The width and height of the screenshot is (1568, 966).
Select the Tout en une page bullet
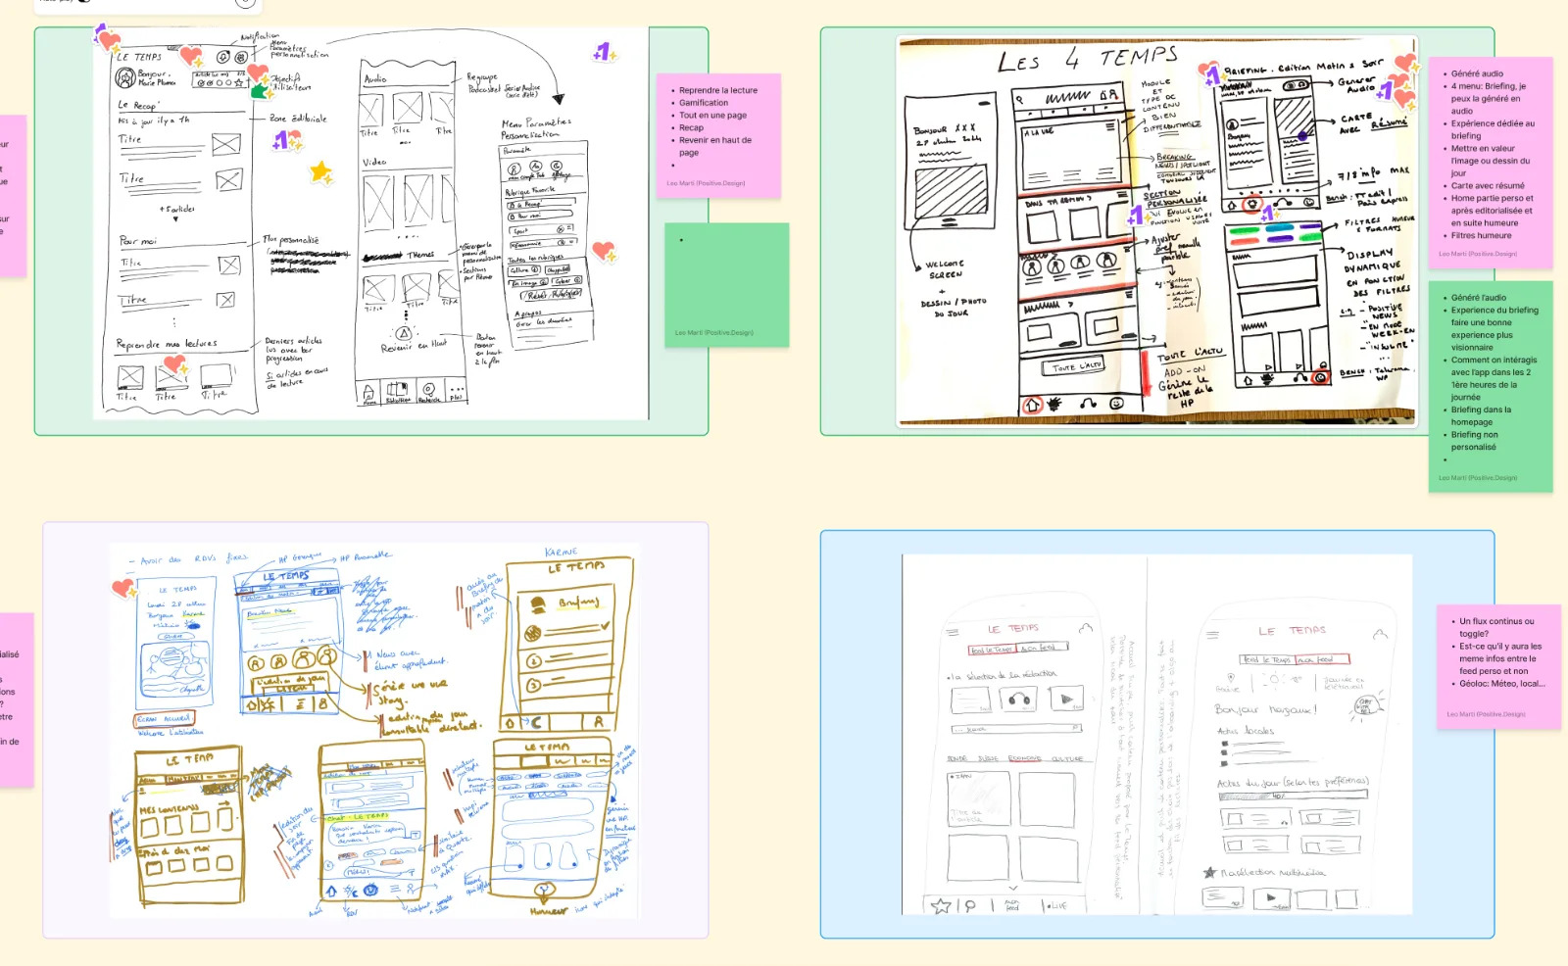(x=712, y=116)
